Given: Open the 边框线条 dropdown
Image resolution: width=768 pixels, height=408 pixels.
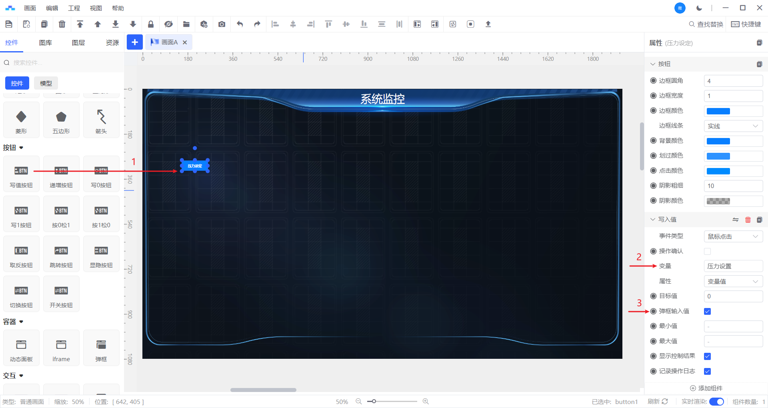Looking at the screenshot, I should coord(733,126).
